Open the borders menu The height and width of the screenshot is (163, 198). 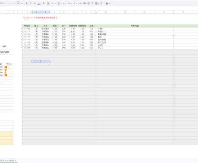coord(48,3)
